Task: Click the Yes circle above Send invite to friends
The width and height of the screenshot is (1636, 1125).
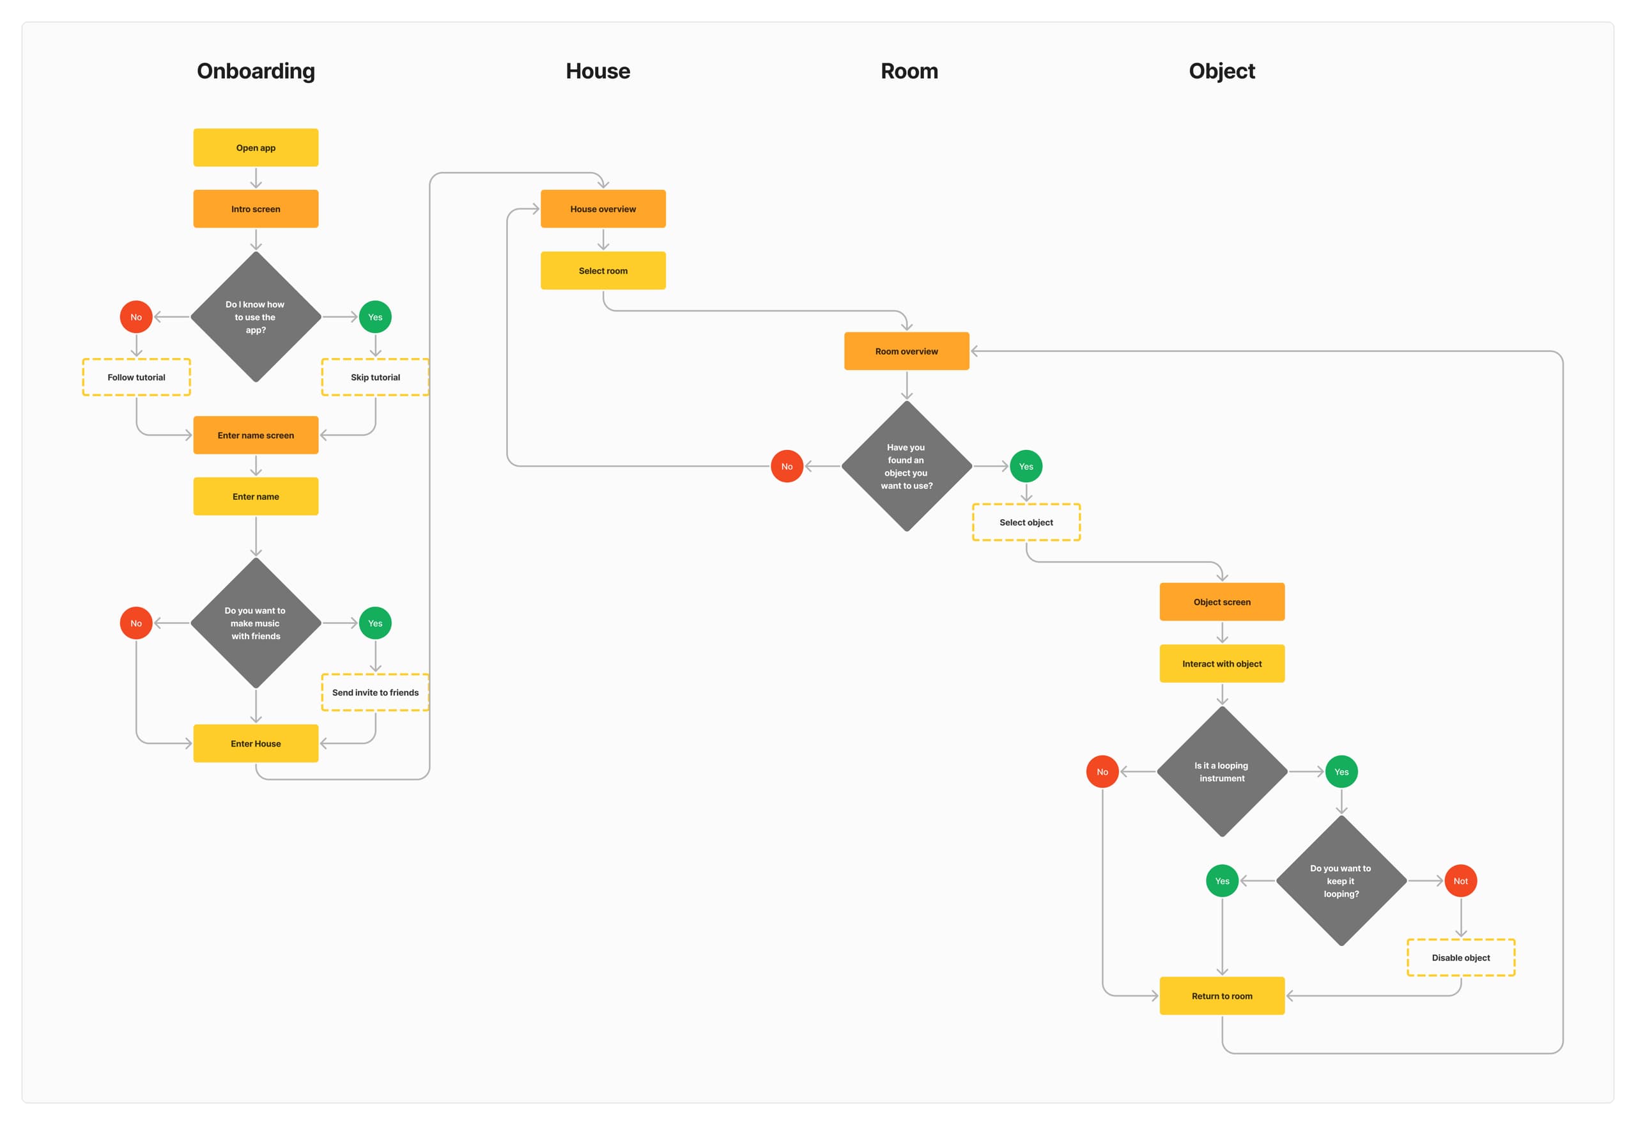Action: (375, 623)
